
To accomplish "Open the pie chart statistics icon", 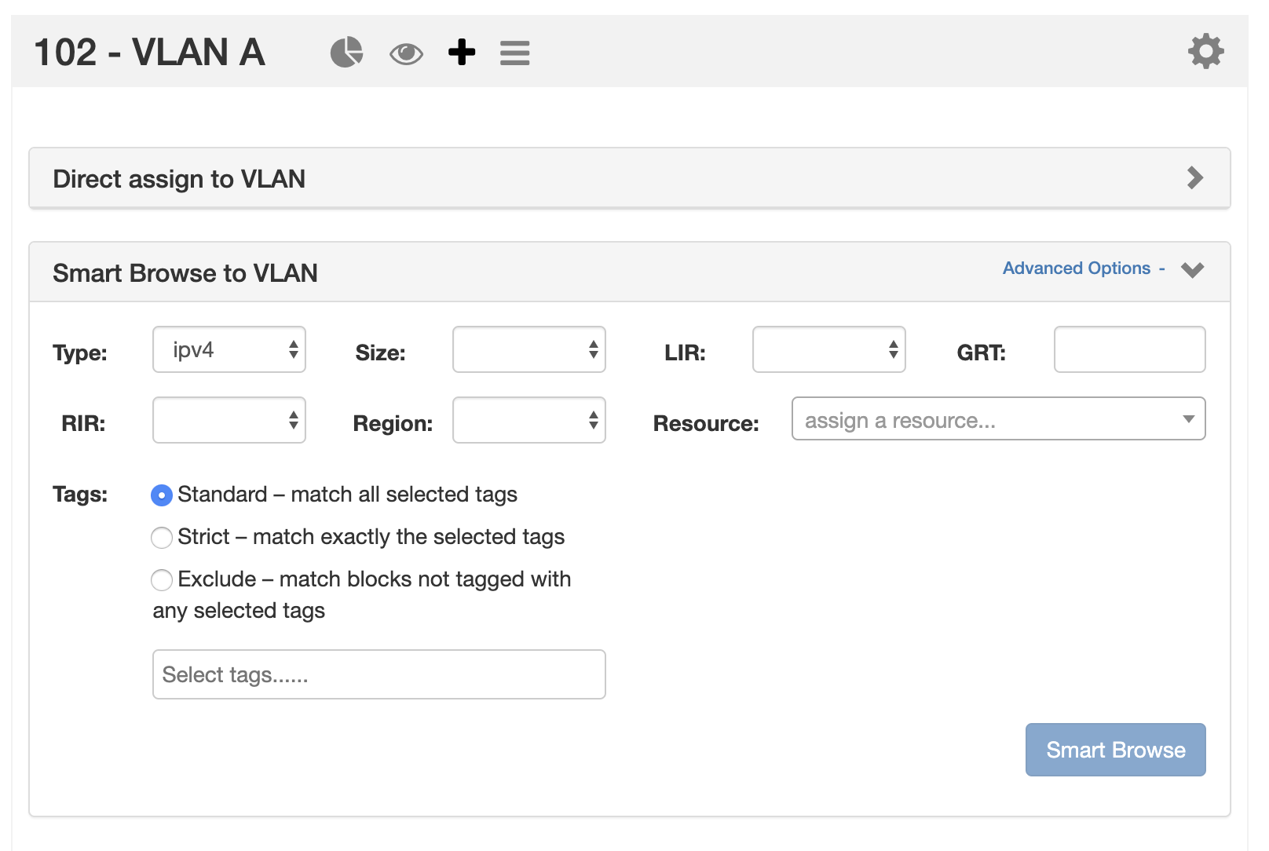I will (346, 53).
